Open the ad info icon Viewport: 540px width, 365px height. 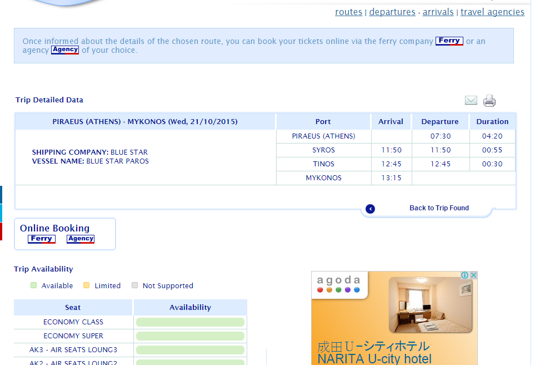click(464, 275)
